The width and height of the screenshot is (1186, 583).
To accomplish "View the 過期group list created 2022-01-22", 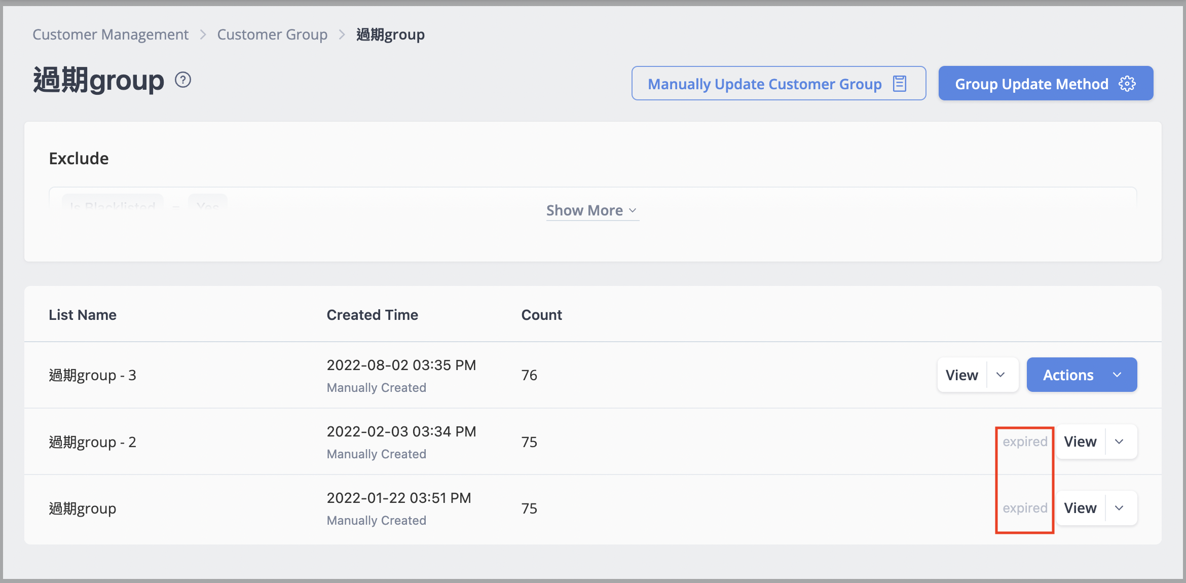I will pyautogui.click(x=1080, y=508).
